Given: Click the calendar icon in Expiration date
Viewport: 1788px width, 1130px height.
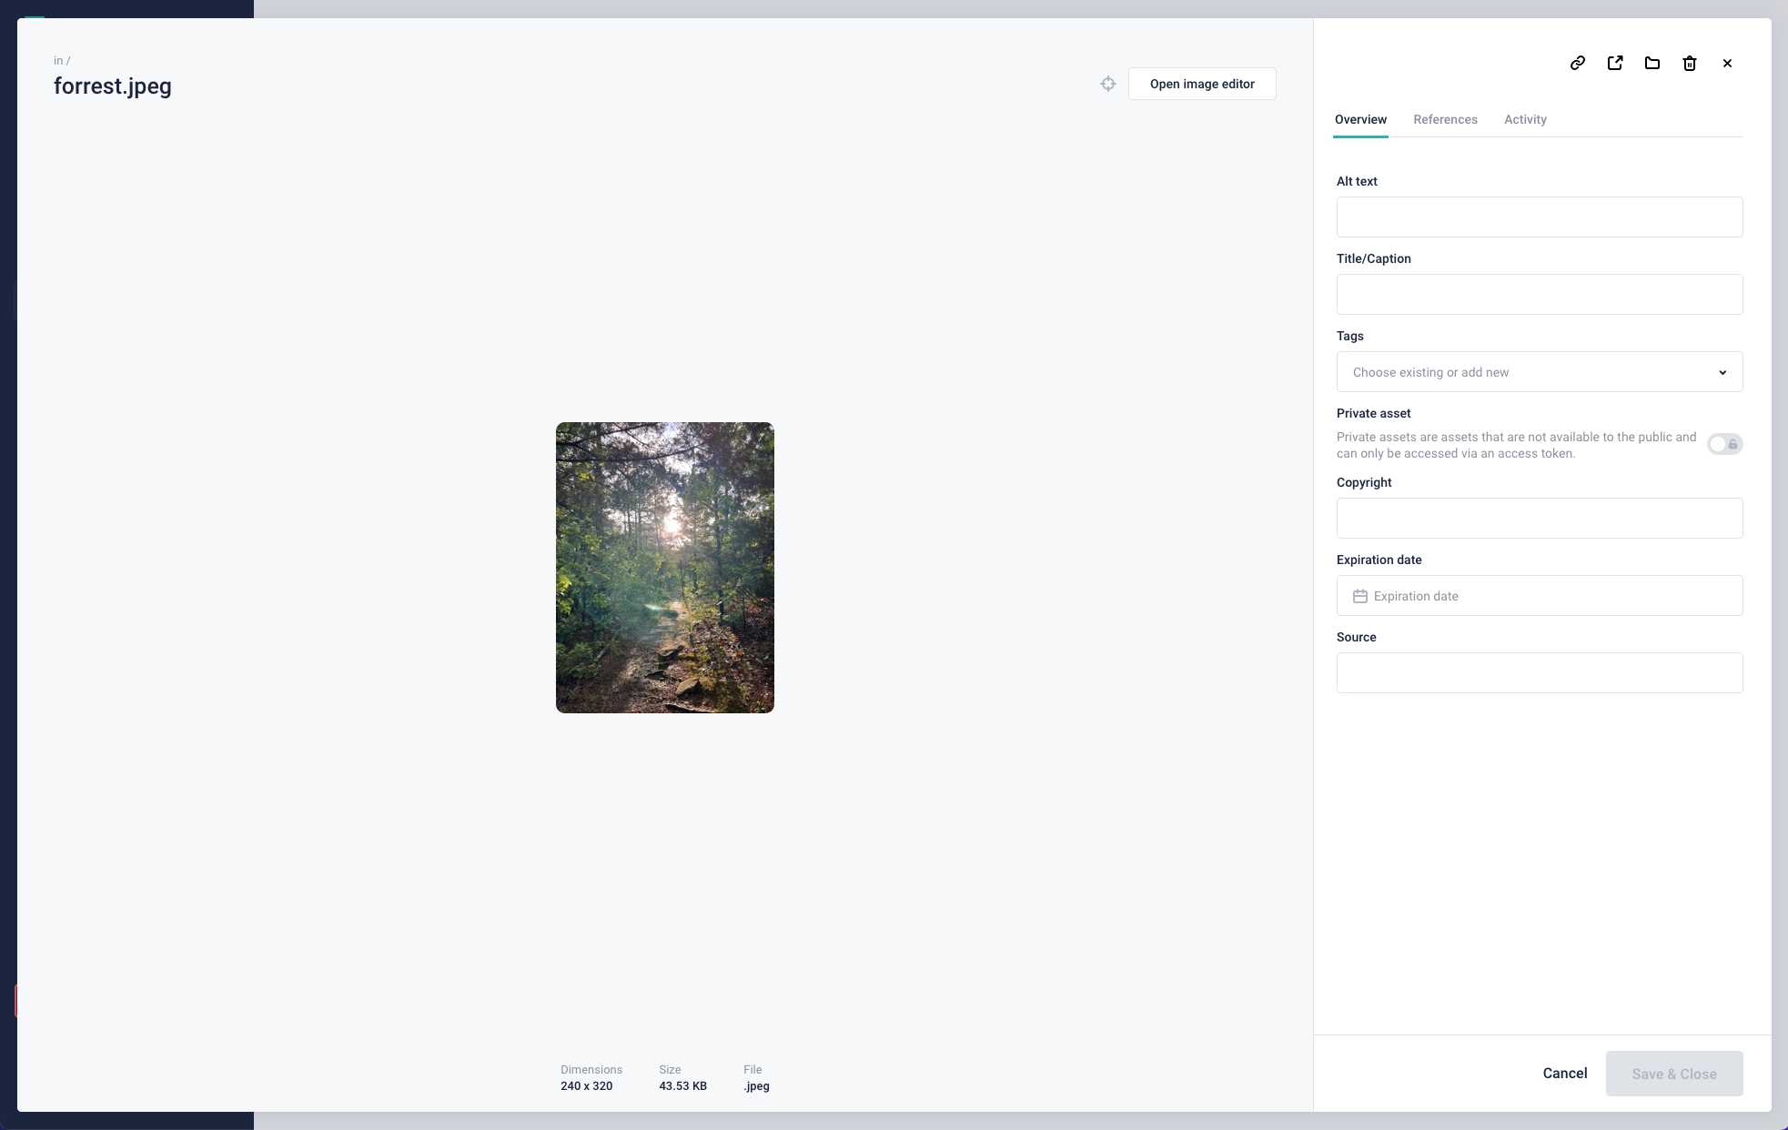Looking at the screenshot, I should [x=1360, y=596].
